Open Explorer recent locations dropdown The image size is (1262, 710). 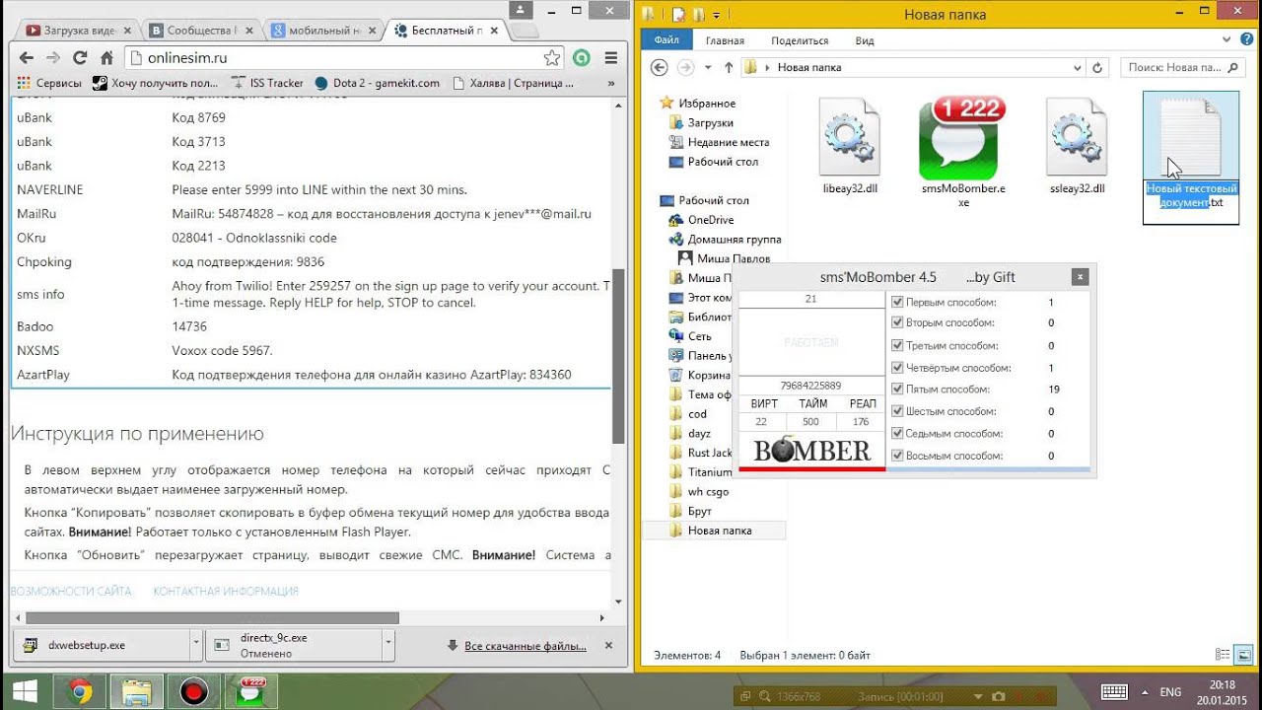click(x=708, y=68)
